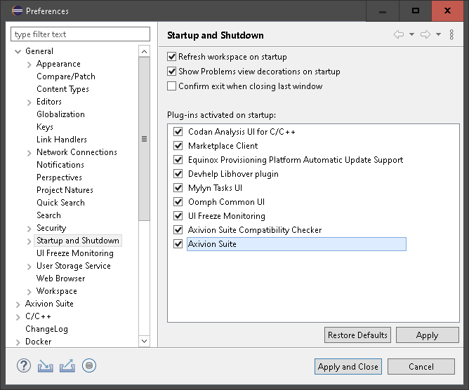The image size is (469, 390).
Task: Expand the Axivion Suite preferences node
Action: coord(18,304)
